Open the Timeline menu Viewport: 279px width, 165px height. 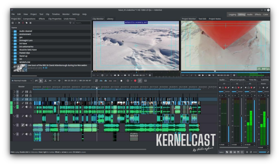(x=56, y=14)
